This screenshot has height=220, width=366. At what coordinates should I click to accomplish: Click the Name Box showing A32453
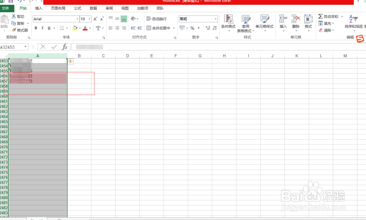[11, 47]
